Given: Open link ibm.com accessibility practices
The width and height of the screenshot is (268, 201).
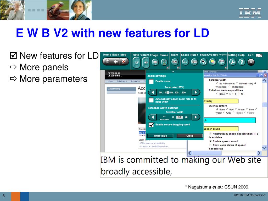Looking at the screenshot, I should tap(154, 146).
